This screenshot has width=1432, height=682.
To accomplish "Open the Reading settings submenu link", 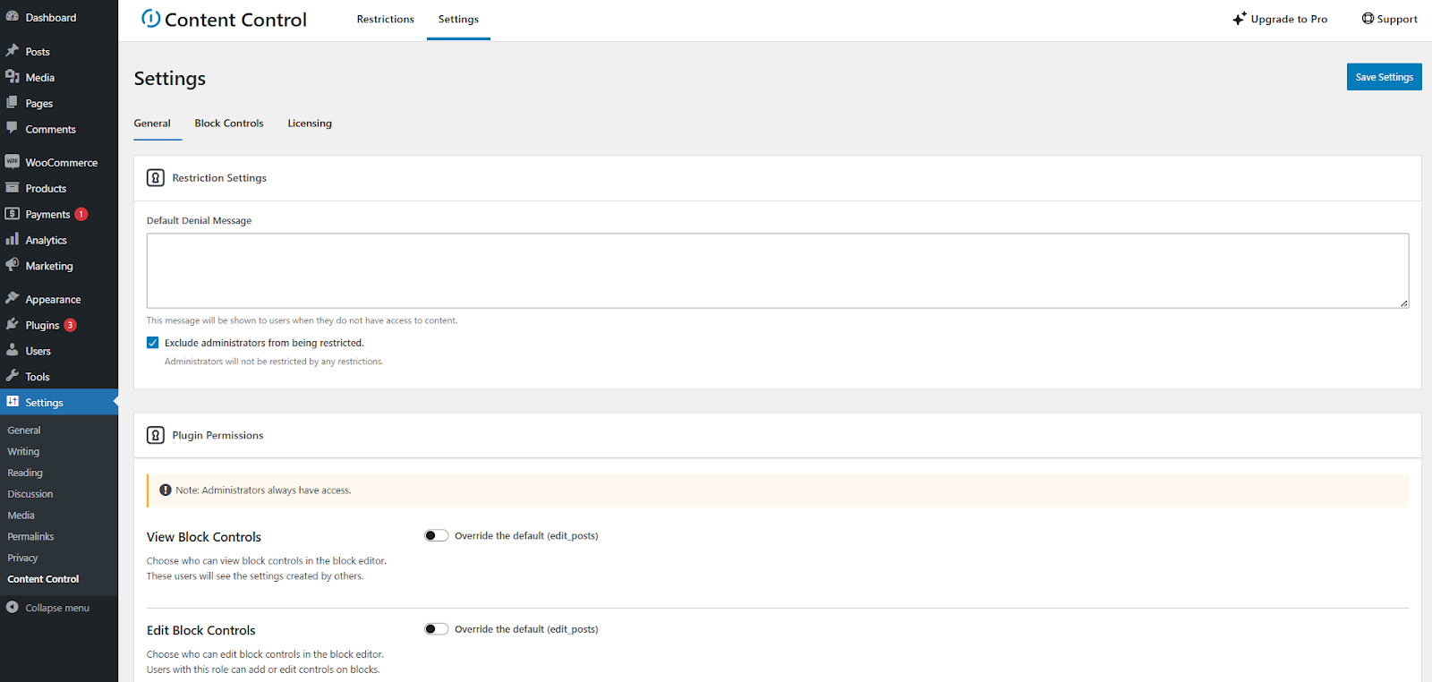I will 25,473.
